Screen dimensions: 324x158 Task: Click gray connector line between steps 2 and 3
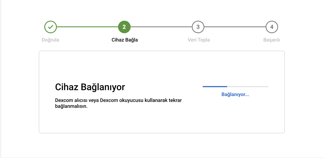coord(161,27)
